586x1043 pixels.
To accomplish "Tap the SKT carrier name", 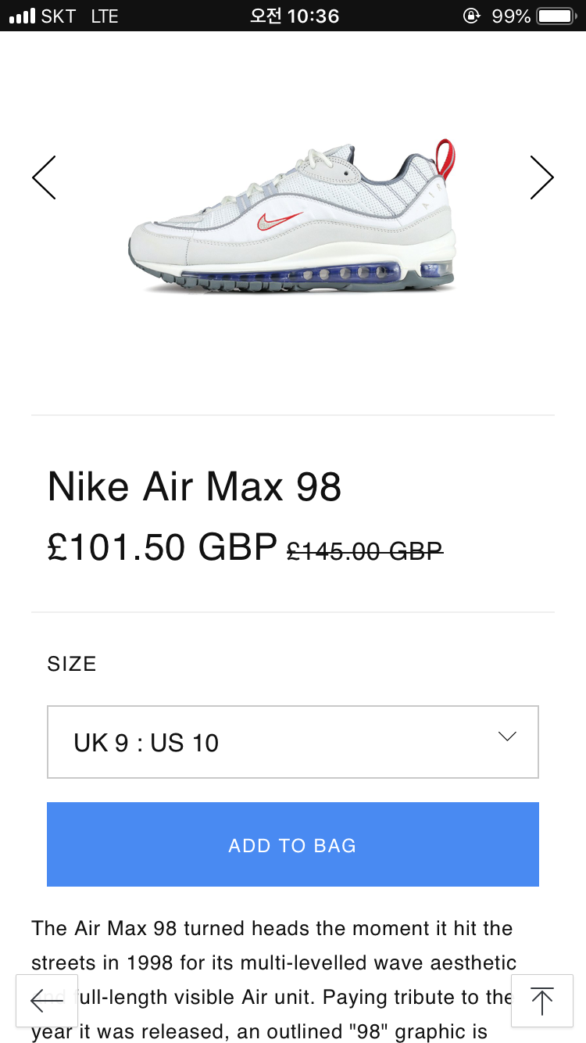I will 59,16.
